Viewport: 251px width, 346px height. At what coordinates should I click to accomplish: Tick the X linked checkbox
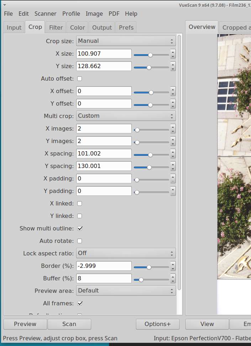click(x=80, y=203)
